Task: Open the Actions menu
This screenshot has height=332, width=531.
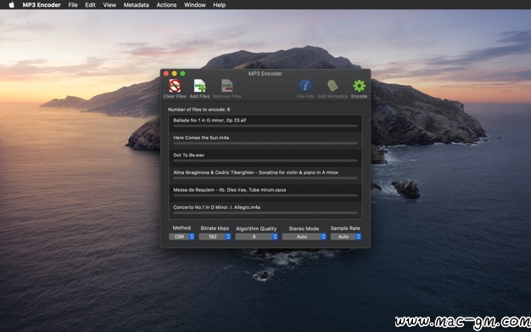Action: click(166, 5)
